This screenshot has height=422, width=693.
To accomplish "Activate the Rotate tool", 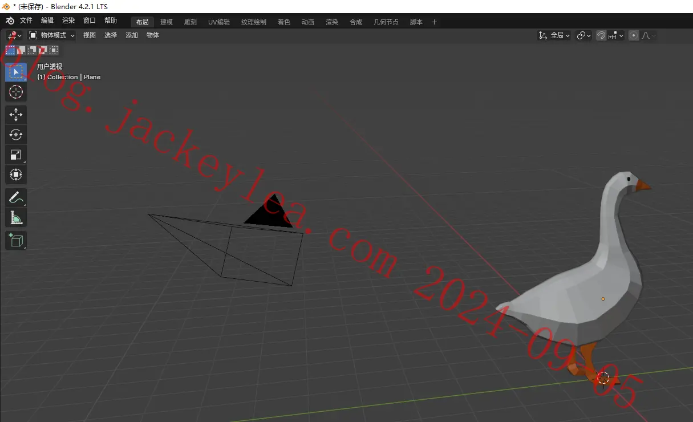I will point(16,135).
